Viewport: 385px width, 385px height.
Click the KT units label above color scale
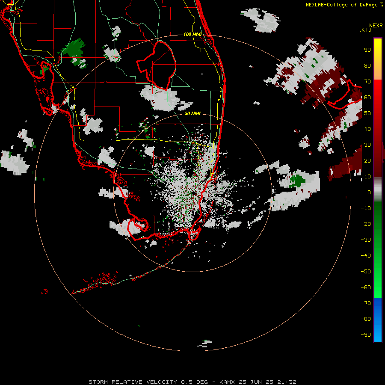(x=365, y=30)
